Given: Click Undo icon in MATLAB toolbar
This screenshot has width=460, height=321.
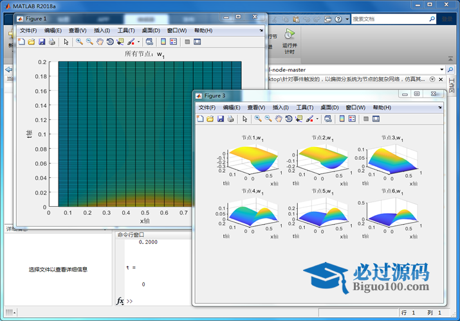Looking at the screenshot, I should (307, 19).
